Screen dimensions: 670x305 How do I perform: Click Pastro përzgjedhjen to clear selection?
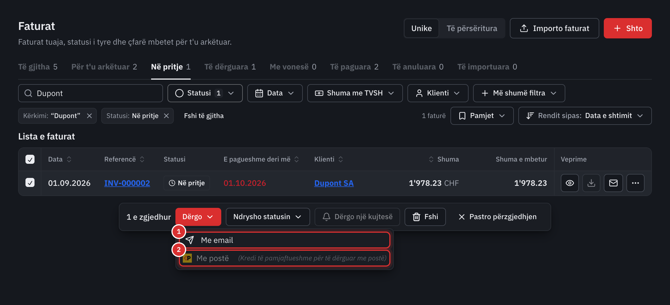click(x=497, y=217)
